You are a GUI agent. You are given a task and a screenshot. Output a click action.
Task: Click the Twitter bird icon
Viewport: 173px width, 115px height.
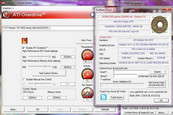[x=104, y=97]
